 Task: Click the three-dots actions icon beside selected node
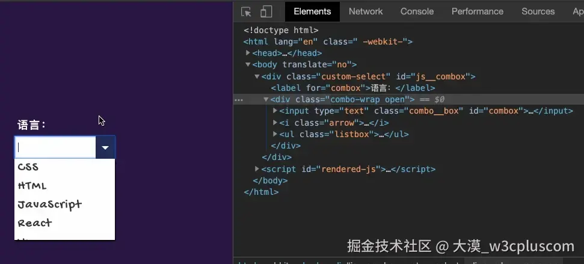click(x=239, y=100)
